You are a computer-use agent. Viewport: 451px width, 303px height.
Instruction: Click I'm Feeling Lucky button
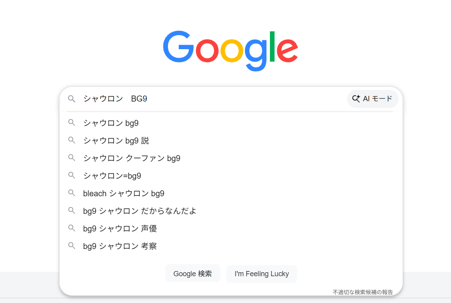pyautogui.click(x=261, y=274)
